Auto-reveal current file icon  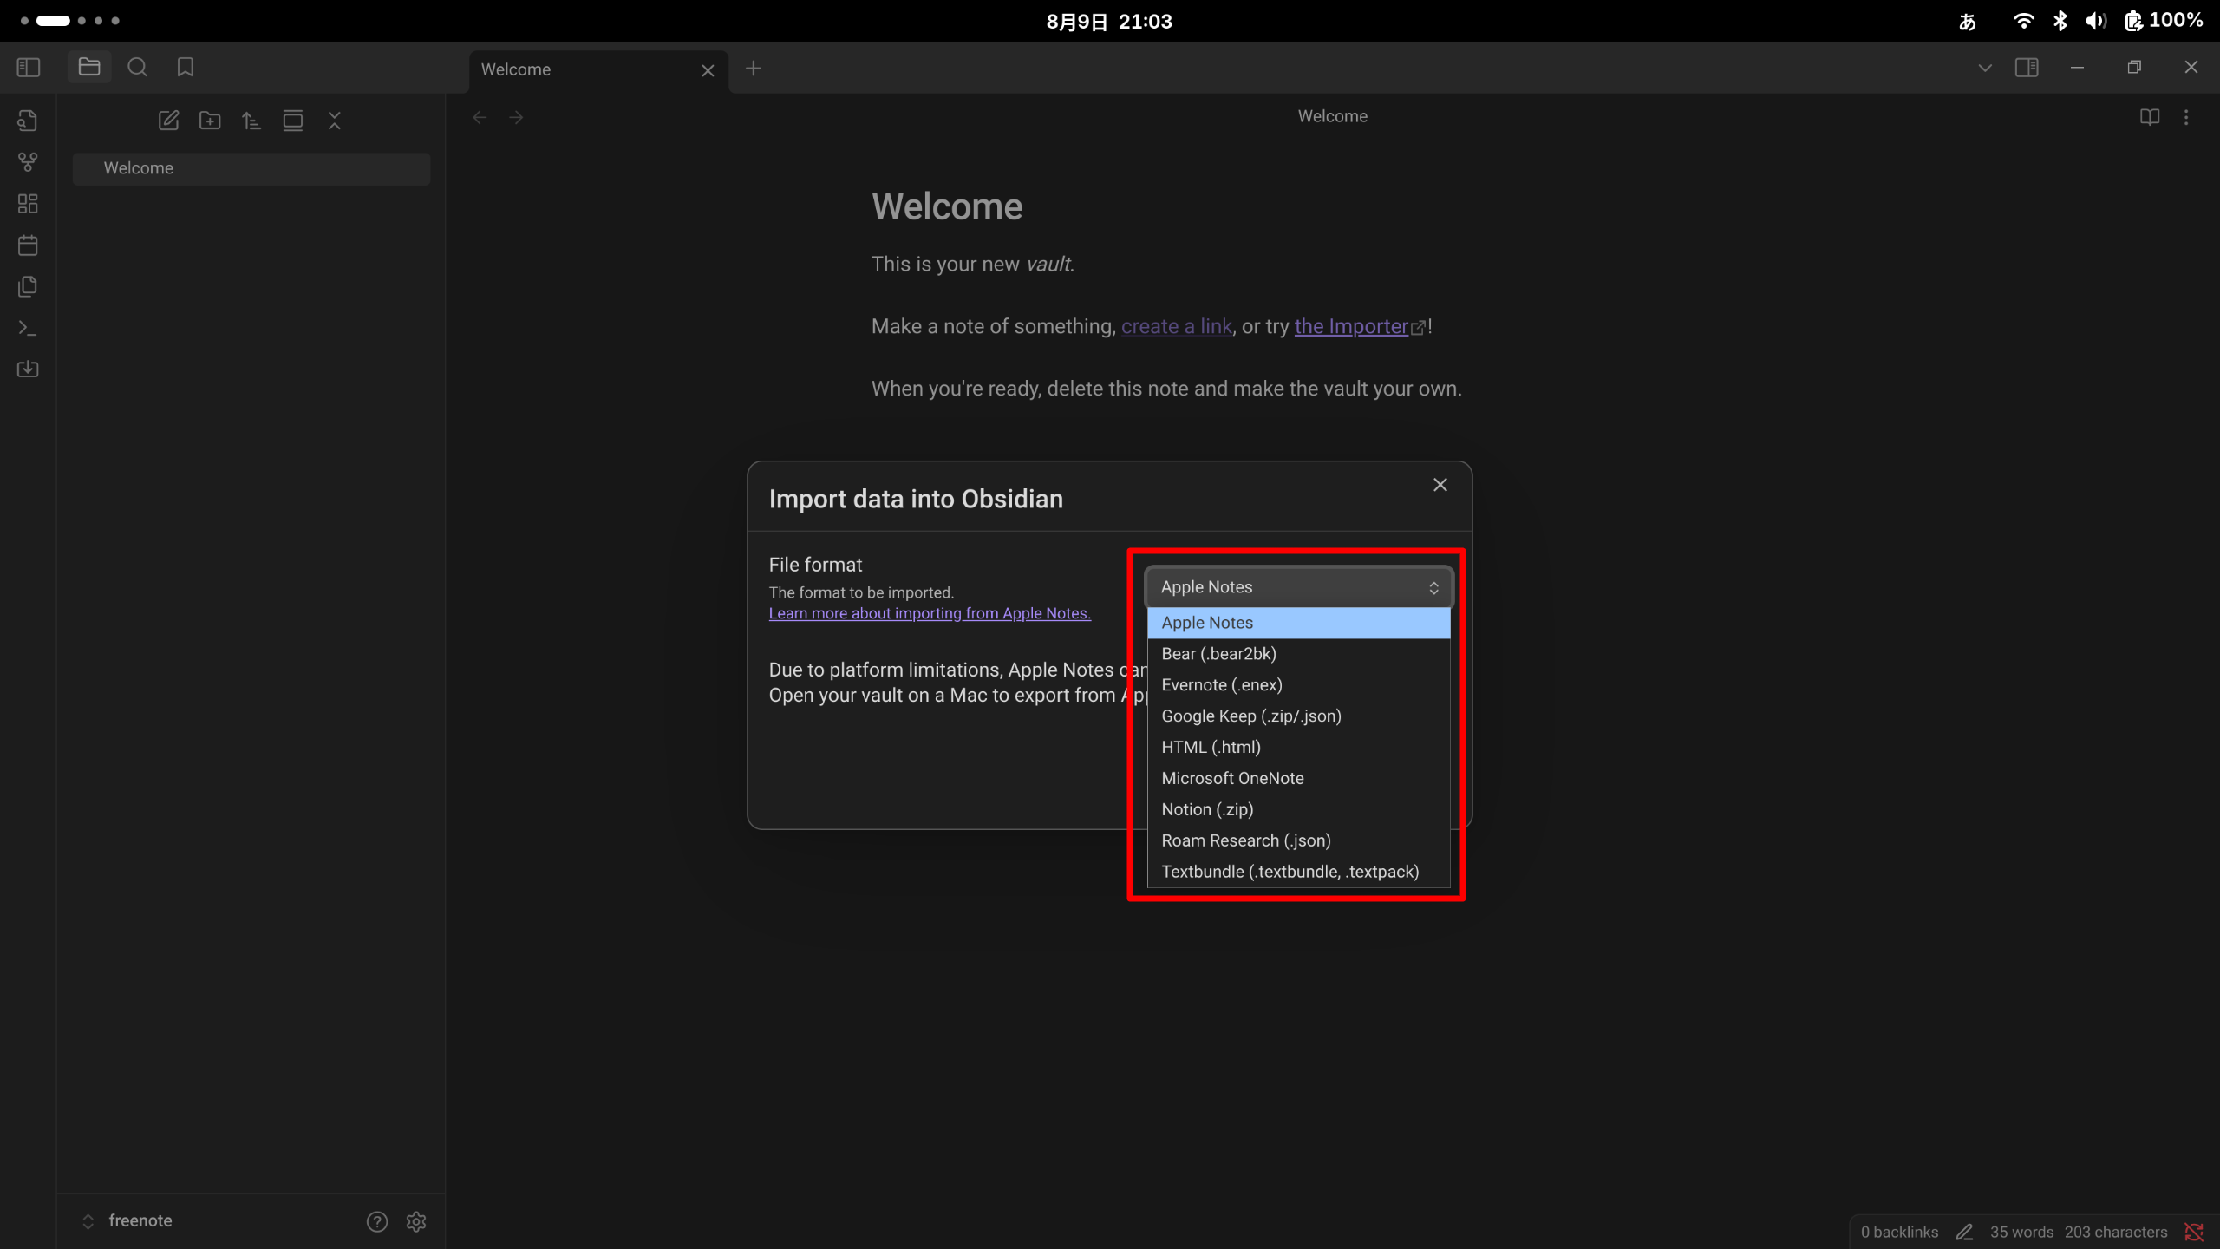tap(293, 121)
